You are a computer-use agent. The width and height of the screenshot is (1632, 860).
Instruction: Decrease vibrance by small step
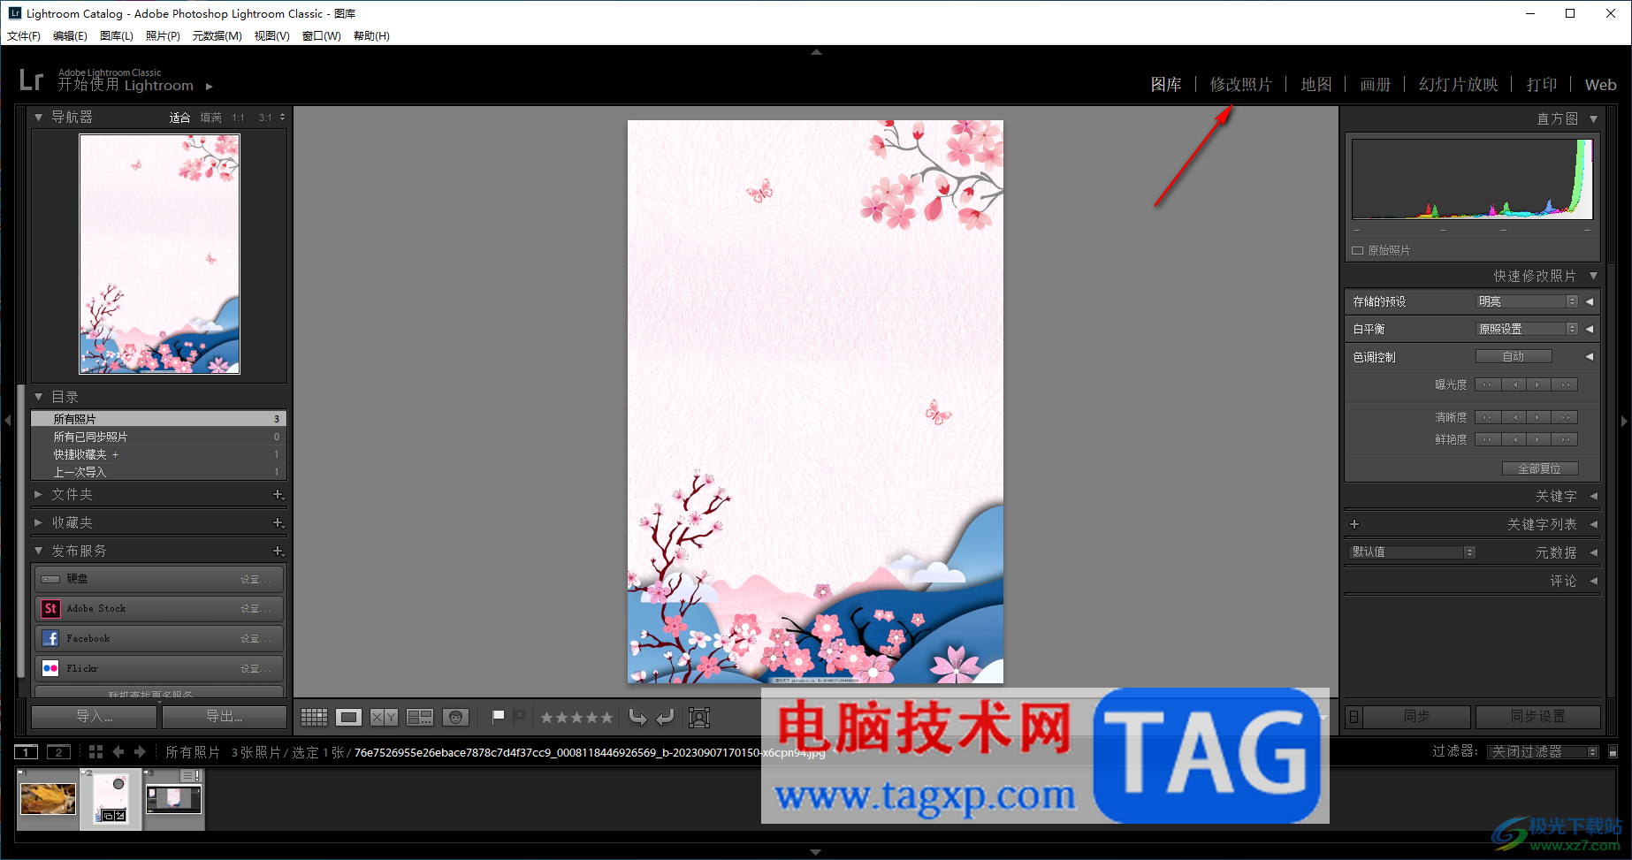(x=1514, y=439)
